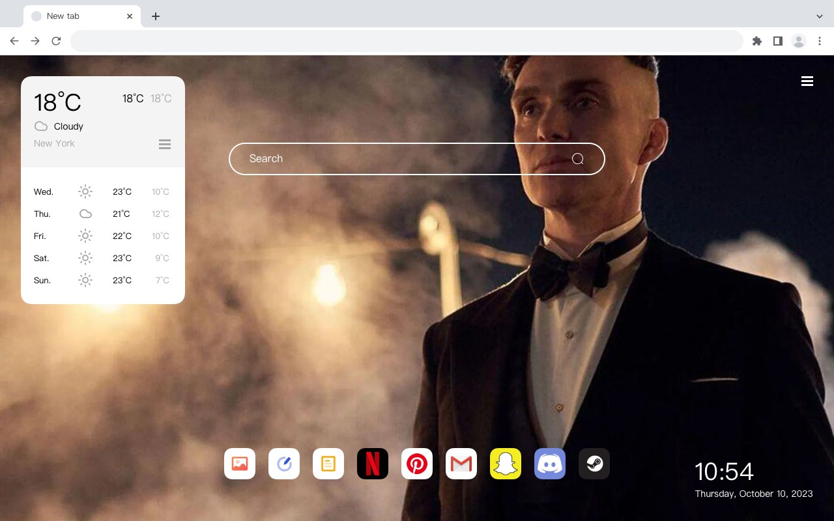Click the New York city label

click(54, 143)
